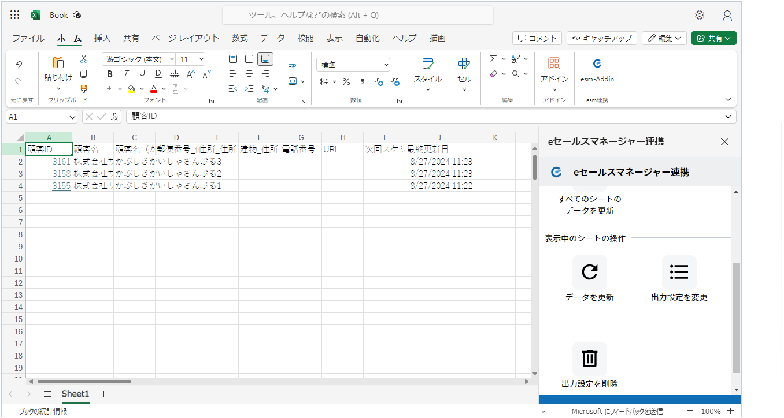Open customer ID 3161 link

coord(61,161)
